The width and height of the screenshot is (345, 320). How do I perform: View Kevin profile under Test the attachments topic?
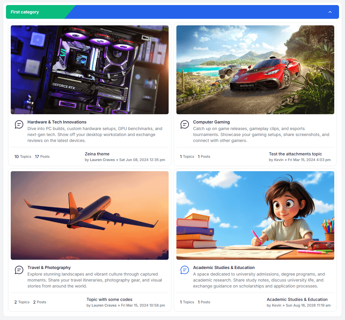coord(279,160)
